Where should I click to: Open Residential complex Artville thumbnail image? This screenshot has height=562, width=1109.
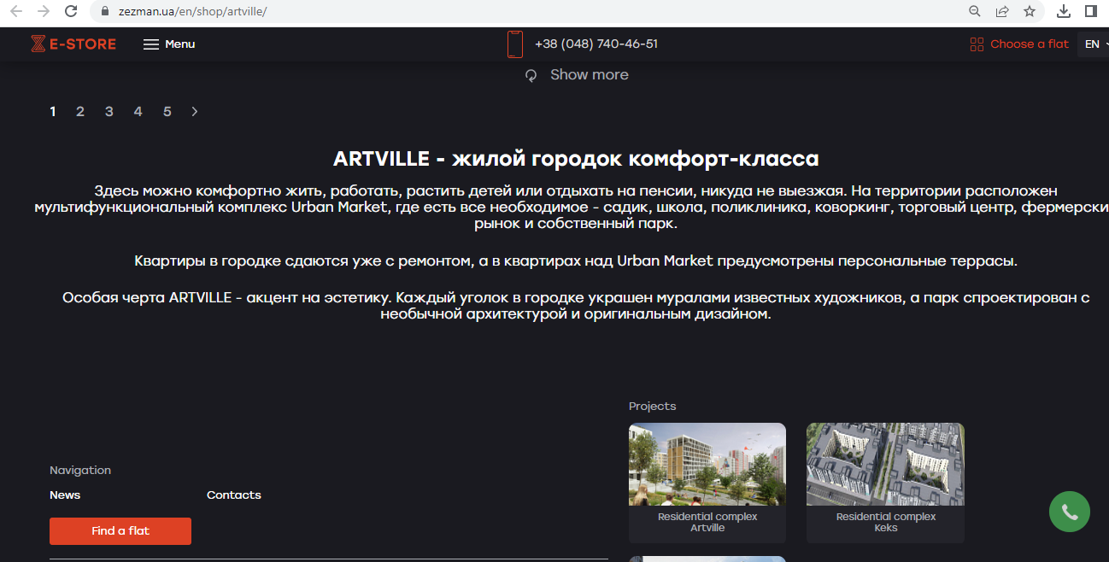(707, 465)
